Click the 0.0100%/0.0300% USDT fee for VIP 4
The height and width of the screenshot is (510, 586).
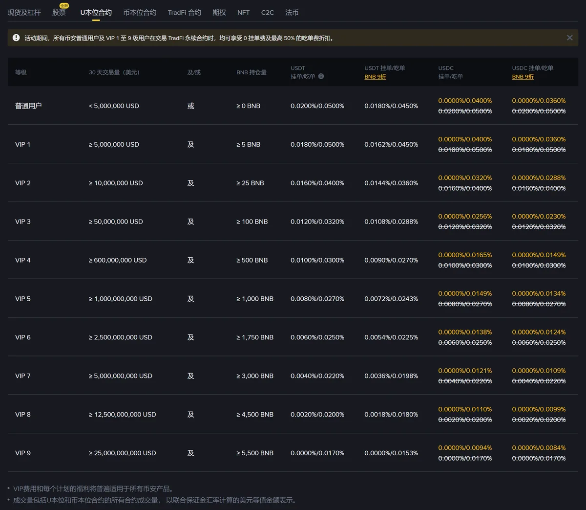[x=317, y=261]
